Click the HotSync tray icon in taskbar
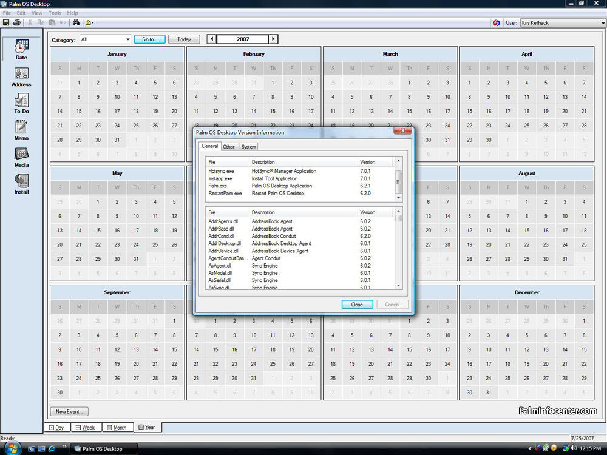Screen dimensions: 607x455 pos(538,448)
